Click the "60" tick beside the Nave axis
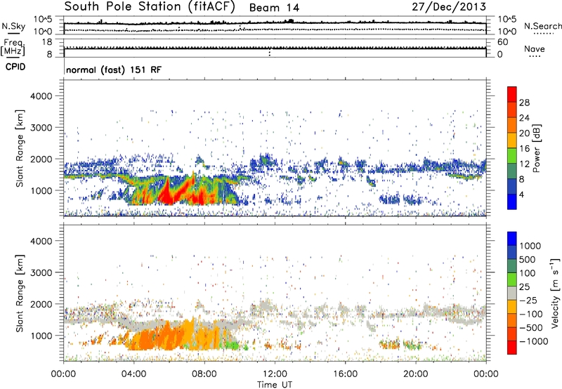This screenshot has height=389, width=562. point(502,42)
